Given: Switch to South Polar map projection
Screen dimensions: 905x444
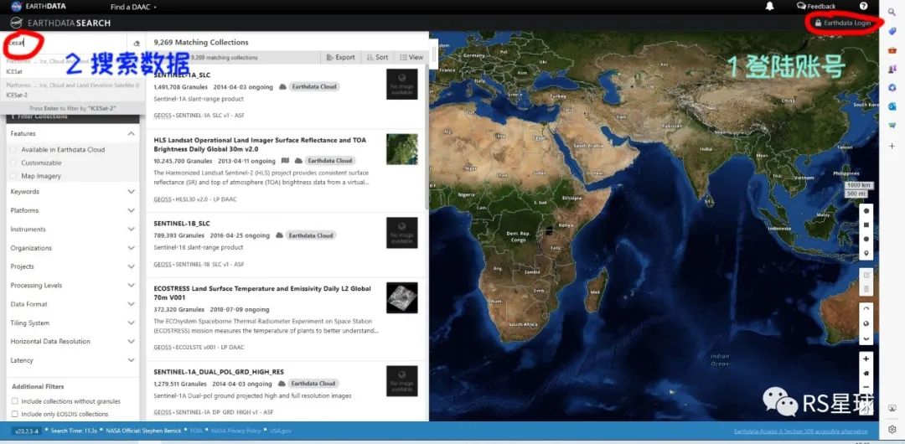Looking at the screenshot, I should pyautogui.click(x=866, y=338).
